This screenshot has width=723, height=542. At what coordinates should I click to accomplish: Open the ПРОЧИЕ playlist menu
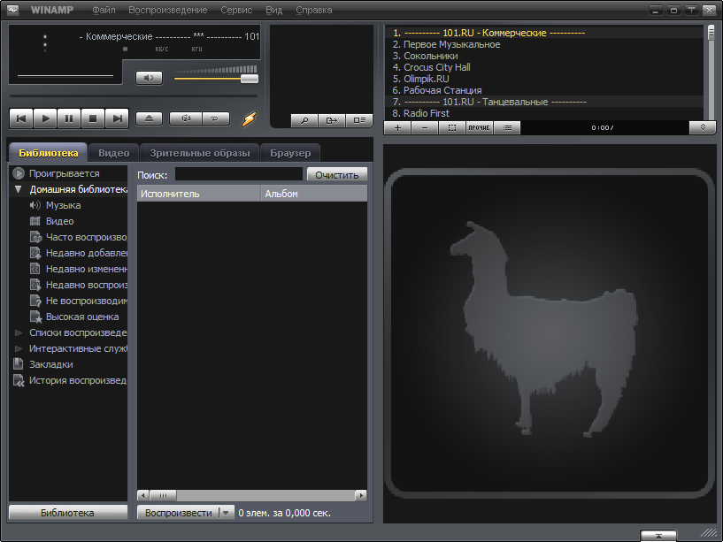(x=480, y=127)
